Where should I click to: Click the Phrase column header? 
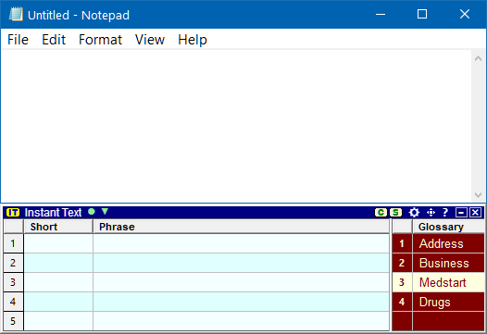[x=241, y=227]
